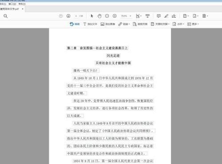This screenshot has height=164, width=222.
Task: Activate the hand pan tool
Action: 99,16
